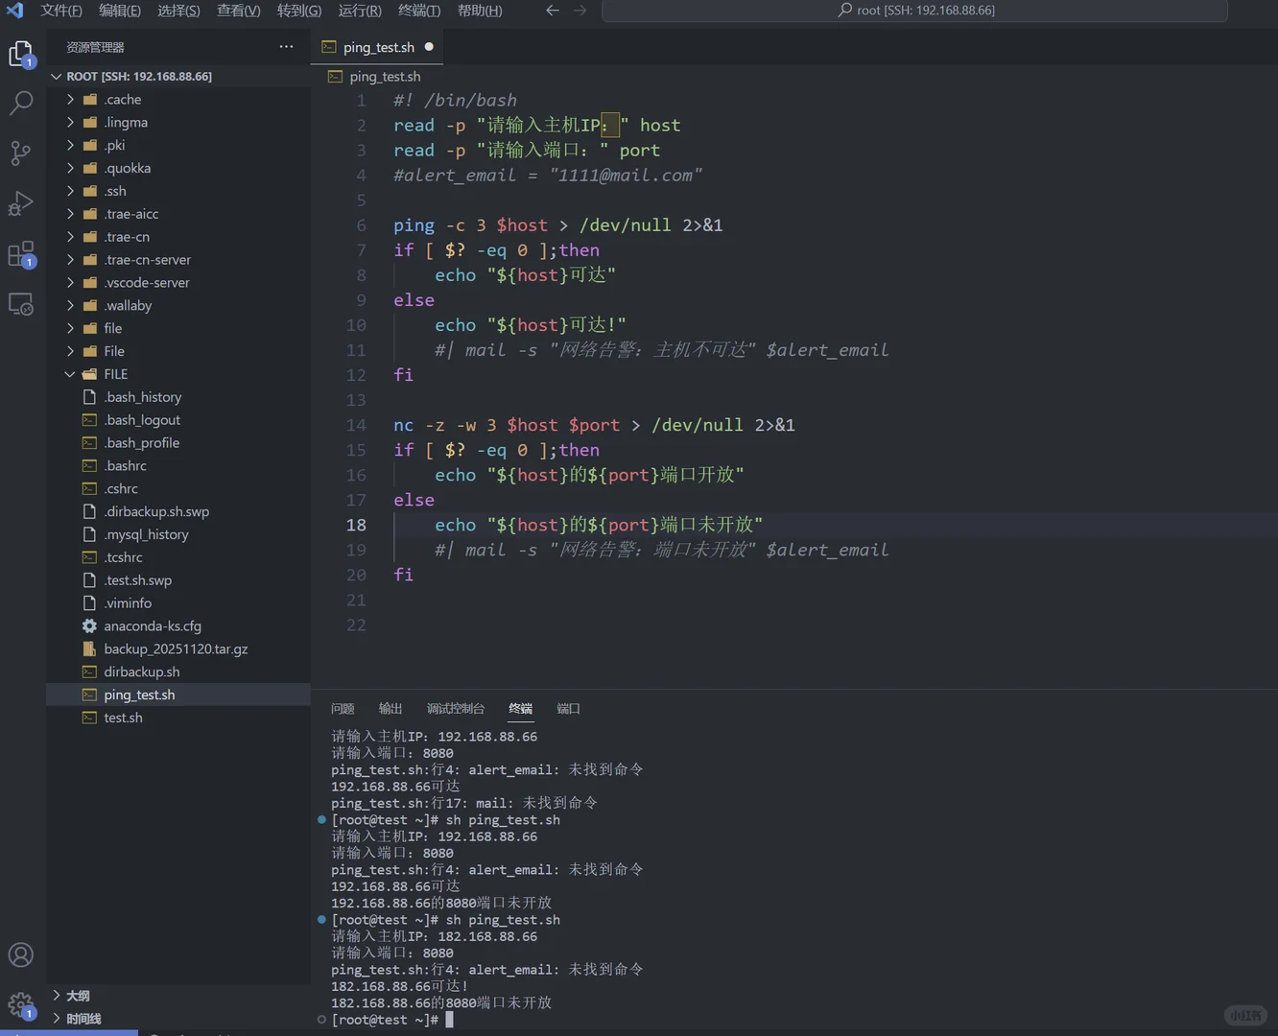The image size is (1278, 1036).
Task: Switch to the 端口 panel tab
Action: [x=569, y=709]
